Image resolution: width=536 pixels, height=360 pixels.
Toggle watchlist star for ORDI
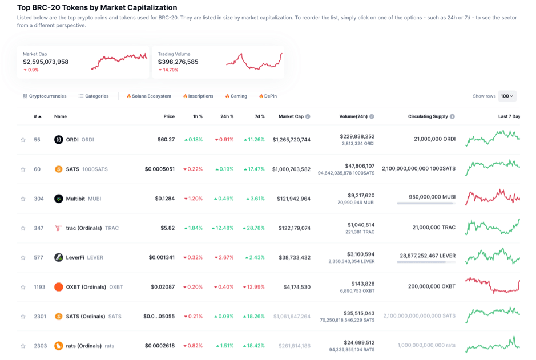23,140
